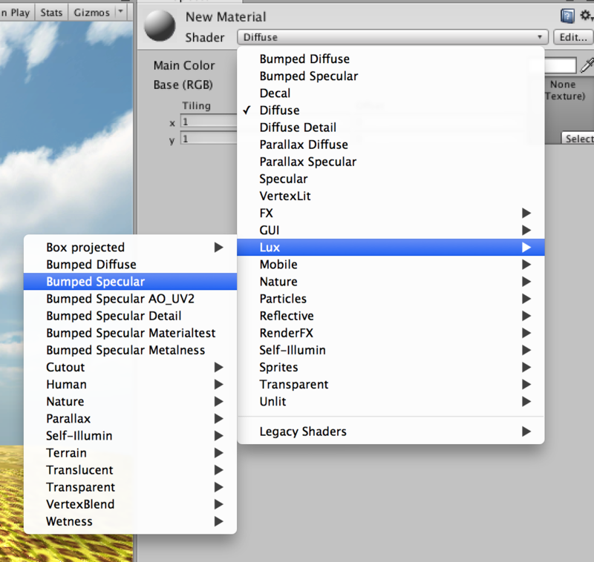
Task: Choose Diffuse Detail shader
Action: click(391, 128)
